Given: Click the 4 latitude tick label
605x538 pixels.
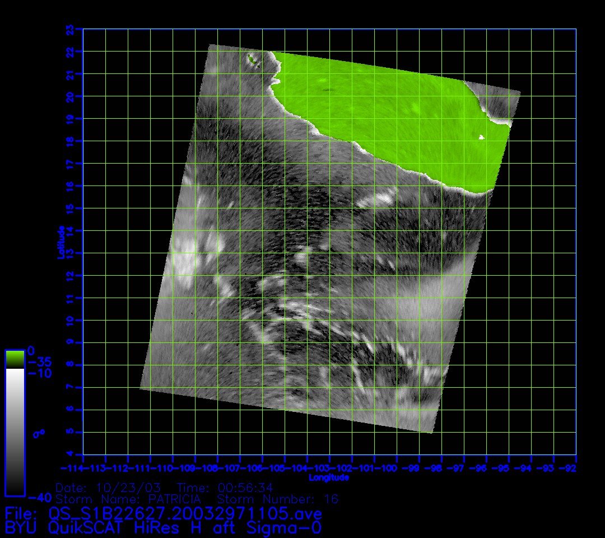Looking at the screenshot, I should (x=69, y=454).
